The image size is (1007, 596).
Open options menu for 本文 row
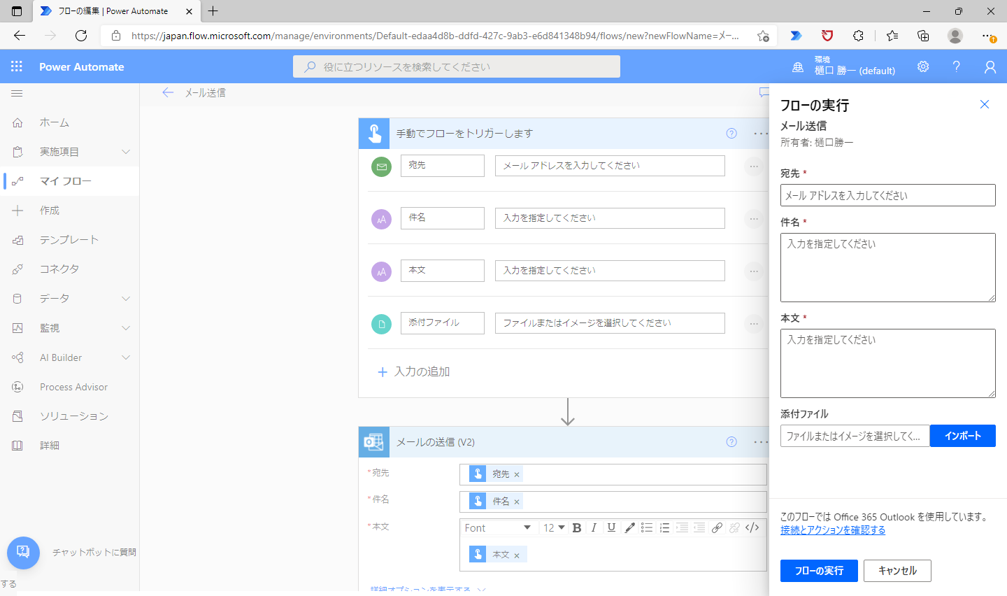754,271
